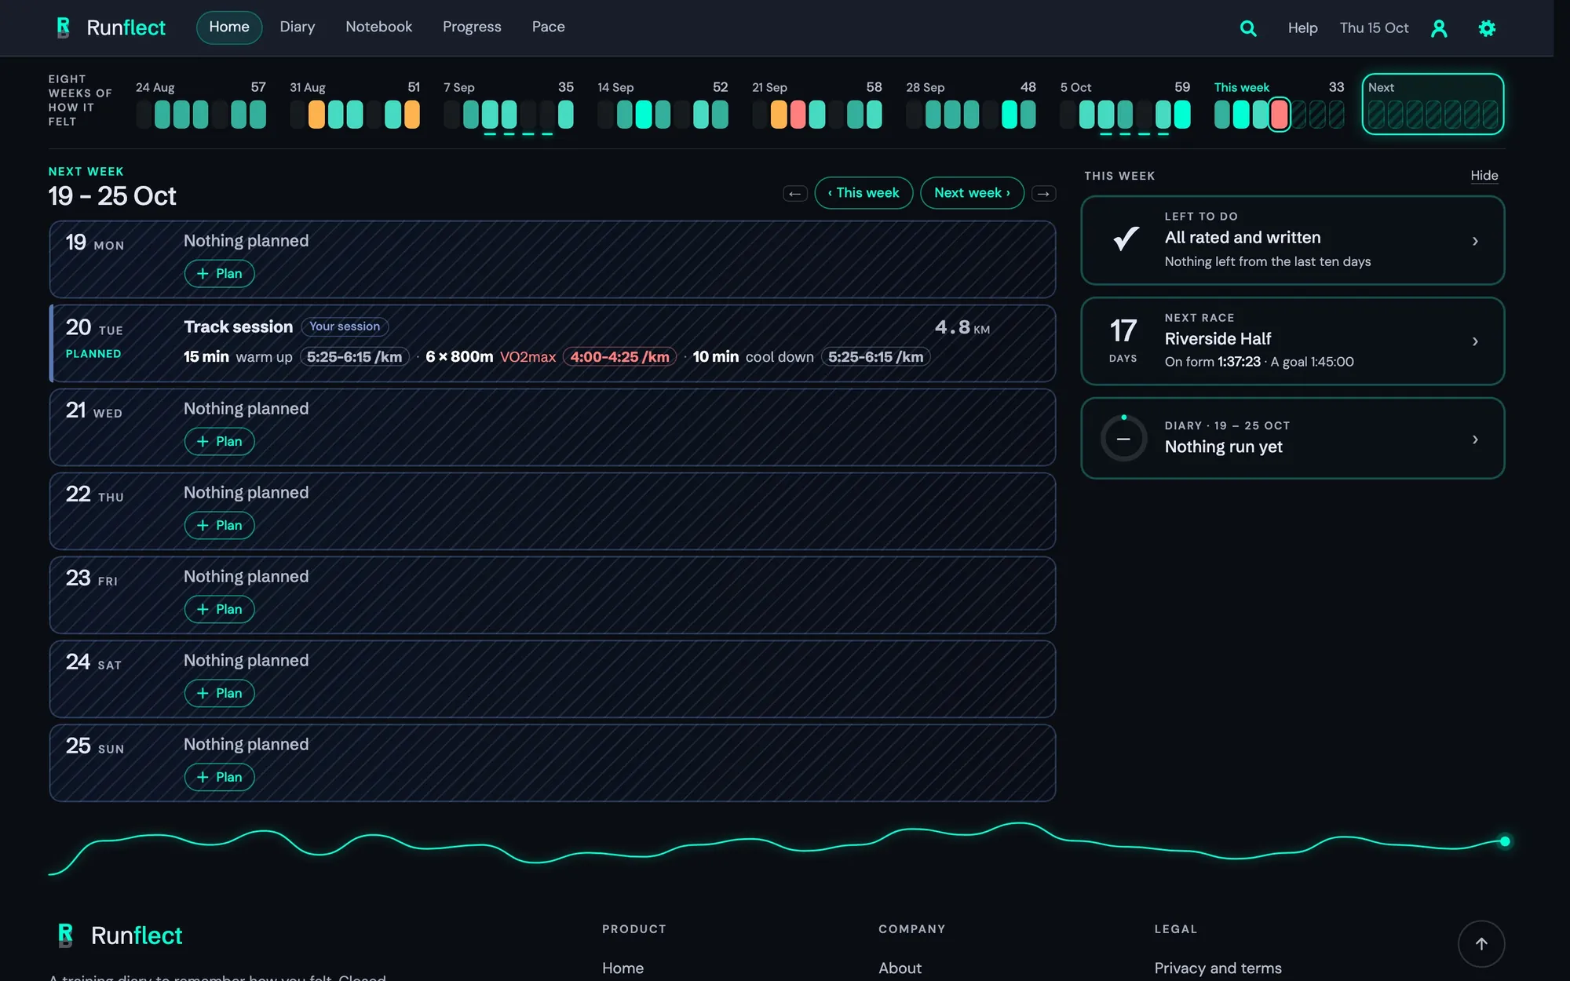Screen dimensions: 1570x981
Task: Open the Privacy and terms link
Action: click(x=1218, y=968)
